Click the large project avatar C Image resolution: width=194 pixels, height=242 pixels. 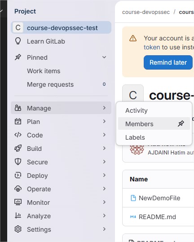coord(133,93)
